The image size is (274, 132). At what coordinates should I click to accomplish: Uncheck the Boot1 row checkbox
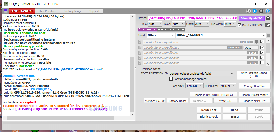pos(262,53)
